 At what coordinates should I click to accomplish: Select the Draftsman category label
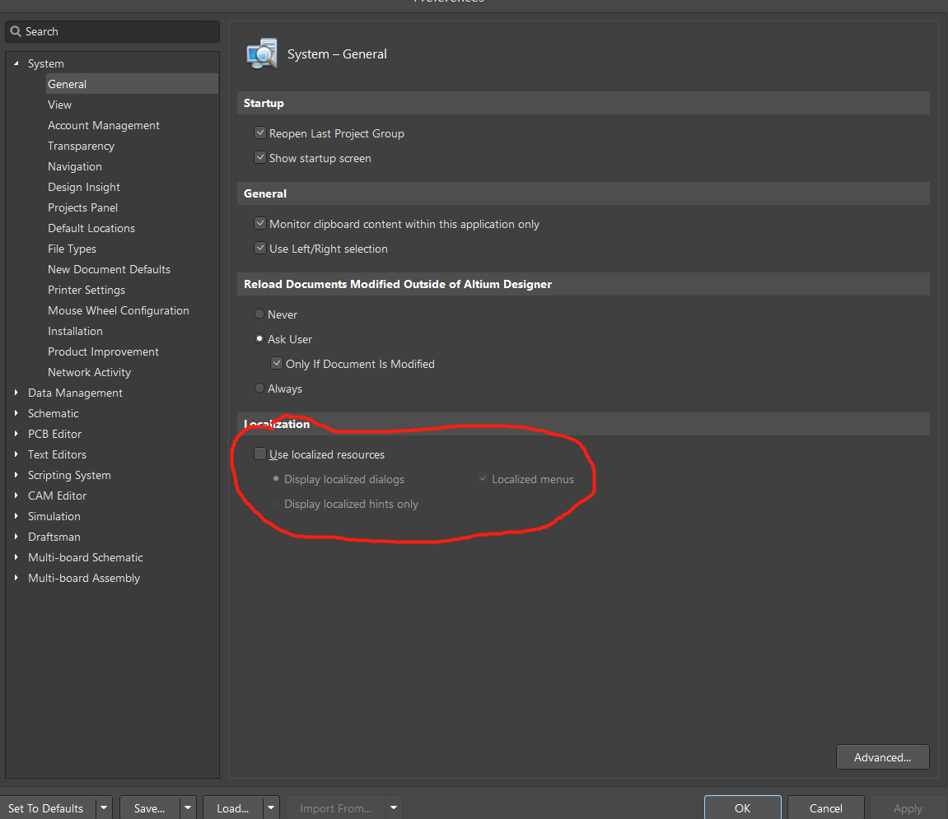tap(54, 537)
